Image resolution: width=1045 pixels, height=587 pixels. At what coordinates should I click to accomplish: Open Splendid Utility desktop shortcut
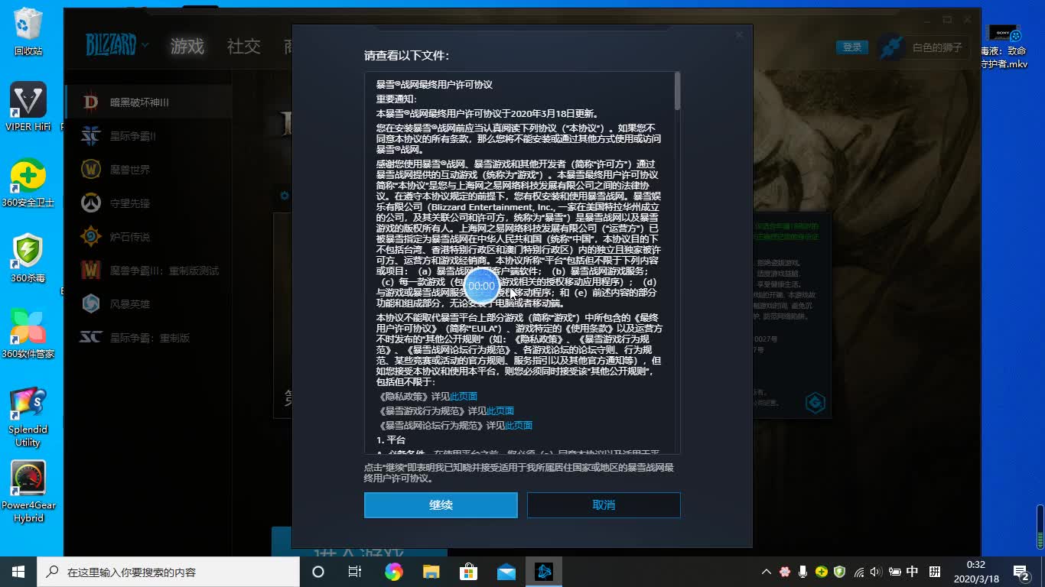click(28, 417)
